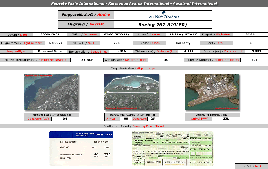This screenshot has height=169, width=268.
Task: Click the Flugzeit / Flighttime label
Action: tap(216, 34)
